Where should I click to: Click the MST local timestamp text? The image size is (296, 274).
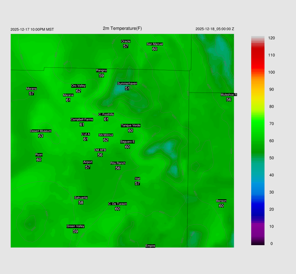(x=32, y=29)
